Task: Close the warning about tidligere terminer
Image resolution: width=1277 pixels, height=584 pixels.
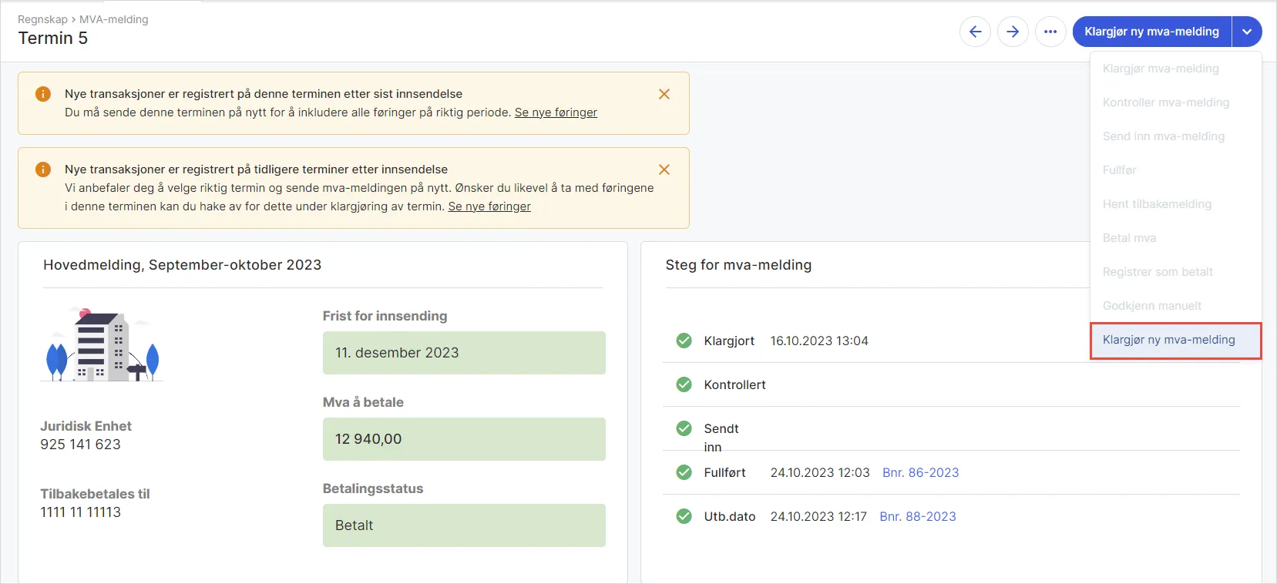Action: pos(664,169)
